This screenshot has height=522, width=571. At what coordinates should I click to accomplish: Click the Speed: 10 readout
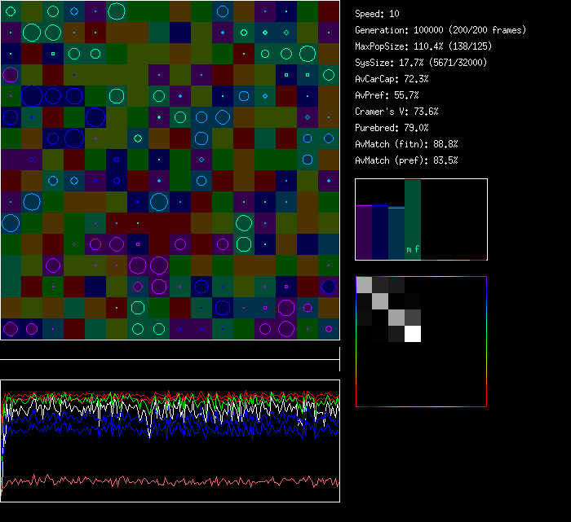coord(378,14)
